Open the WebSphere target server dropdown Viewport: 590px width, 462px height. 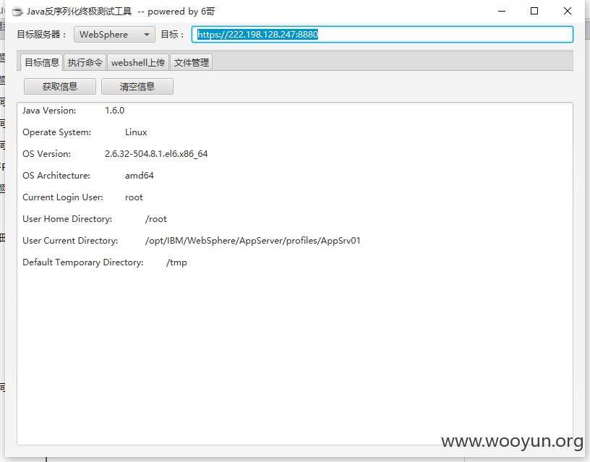114,35
